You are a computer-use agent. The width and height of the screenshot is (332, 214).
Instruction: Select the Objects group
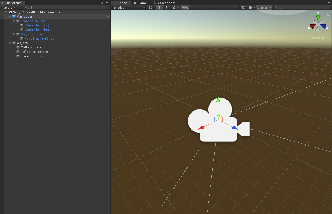tap(23, 43)
